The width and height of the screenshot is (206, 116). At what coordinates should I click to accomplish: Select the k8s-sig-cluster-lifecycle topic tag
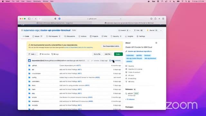134,58
